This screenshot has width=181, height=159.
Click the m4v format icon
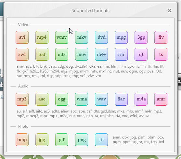pos(101,54)
